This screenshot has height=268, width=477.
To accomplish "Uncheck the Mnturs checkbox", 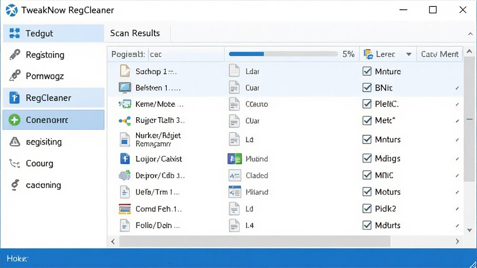I will click(x=367, y=139).
